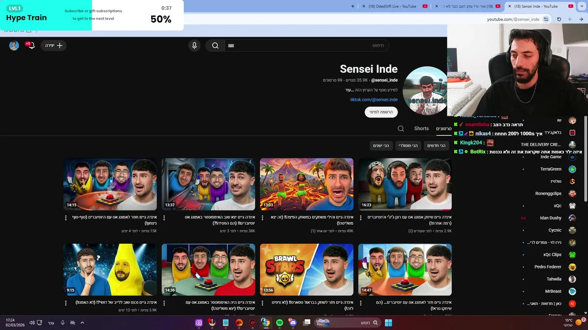Click the page vertical scrollbar
Viewport: 588px width, 330px height.
pyautogui.click(x=585, y=158)
